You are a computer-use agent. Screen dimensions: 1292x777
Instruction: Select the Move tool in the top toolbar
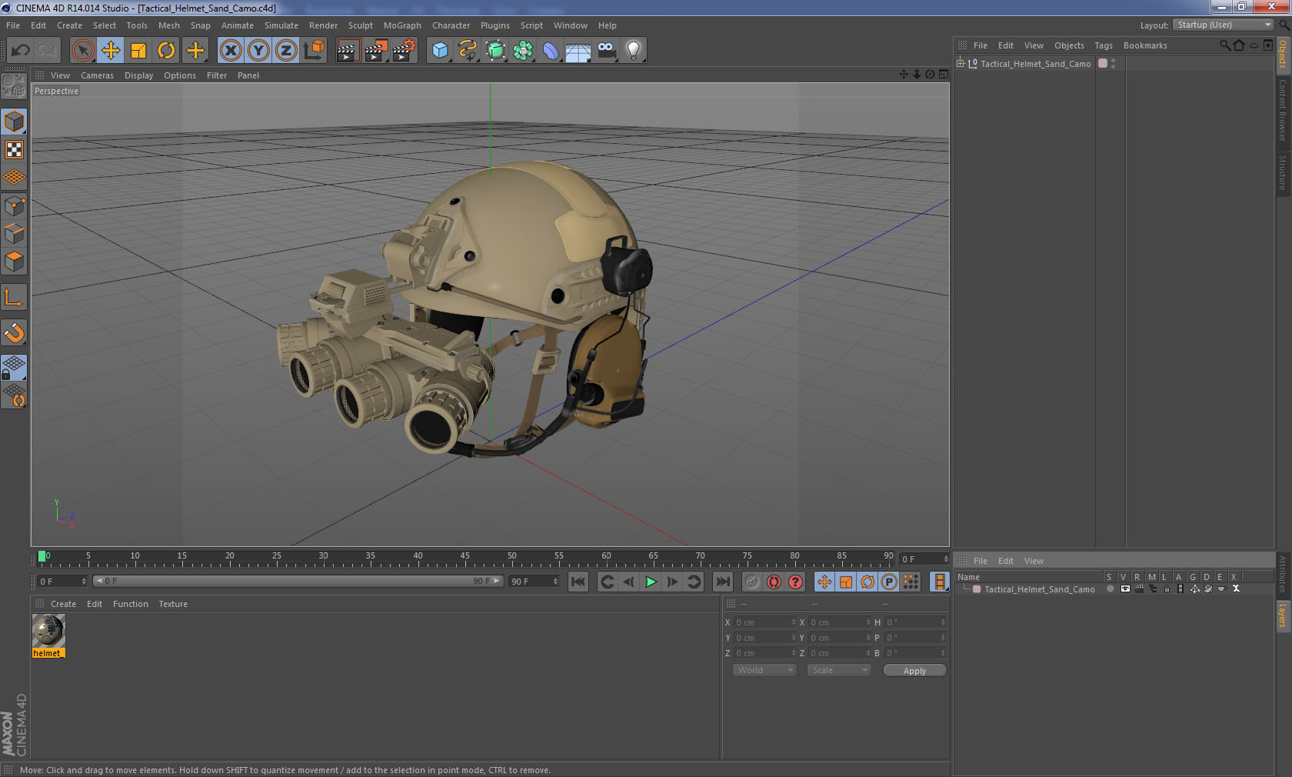(111, 51)
